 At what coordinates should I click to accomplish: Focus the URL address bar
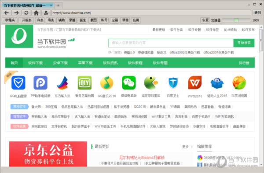click(151, 13)
